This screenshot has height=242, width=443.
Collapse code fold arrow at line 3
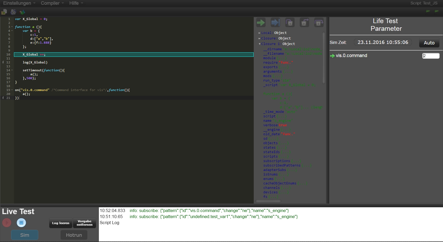tap(12, 27)
